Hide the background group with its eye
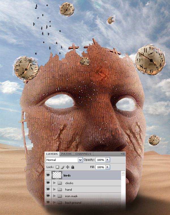This screenshot has width=170, height=215. [x=48, y=202]
